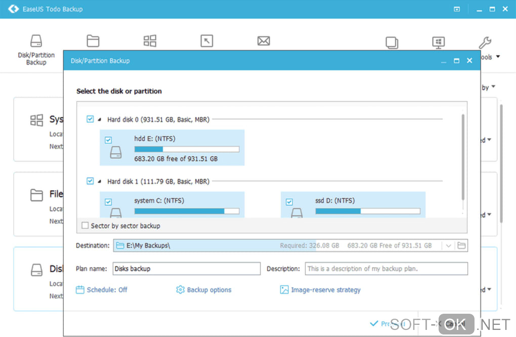
Task: Click main window vertical scrollbar
Action: [x=501, y=163]
